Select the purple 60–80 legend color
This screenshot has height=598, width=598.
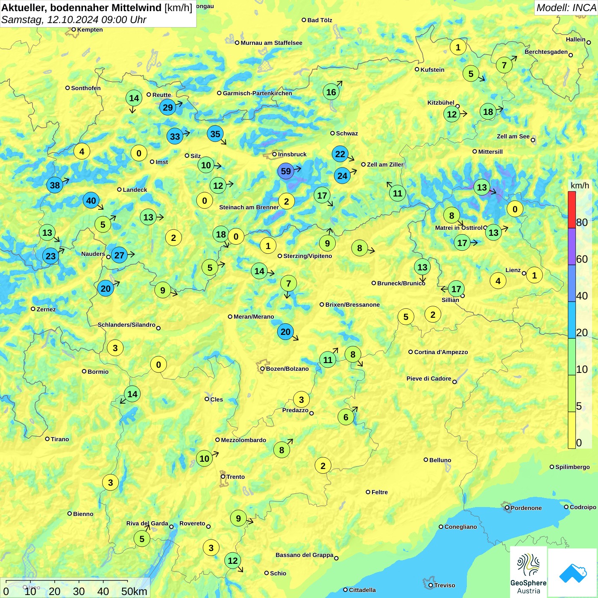[x=572, y=246]
